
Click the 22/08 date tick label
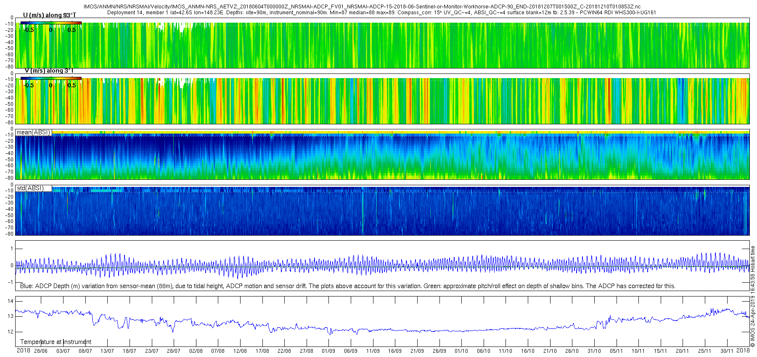(284, 351)
